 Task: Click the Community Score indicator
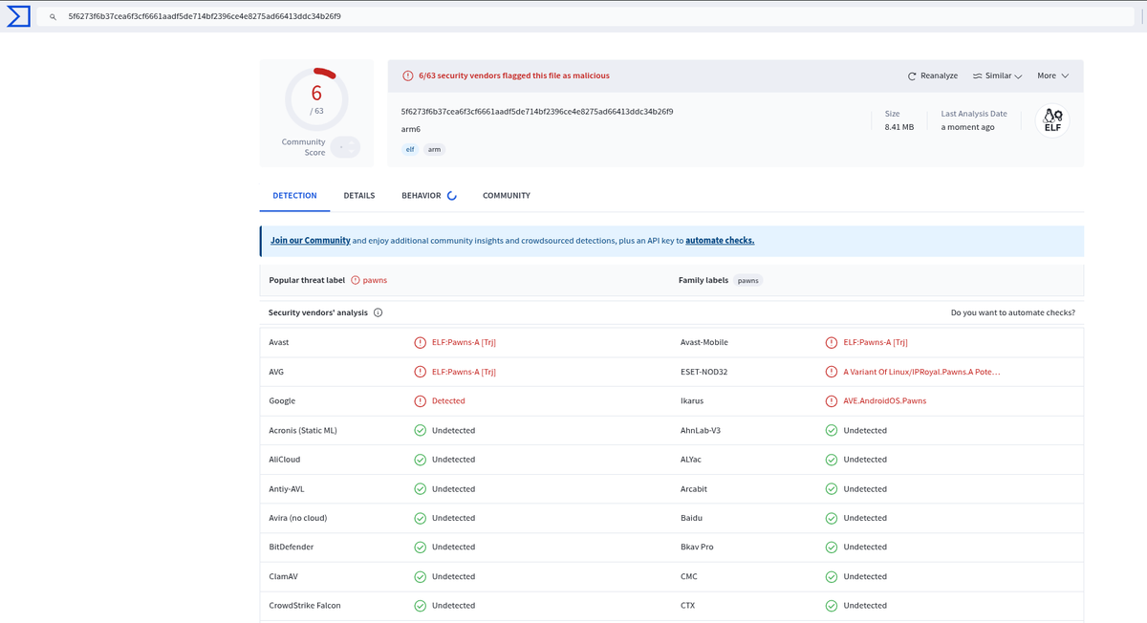click(x=345, y=147)
